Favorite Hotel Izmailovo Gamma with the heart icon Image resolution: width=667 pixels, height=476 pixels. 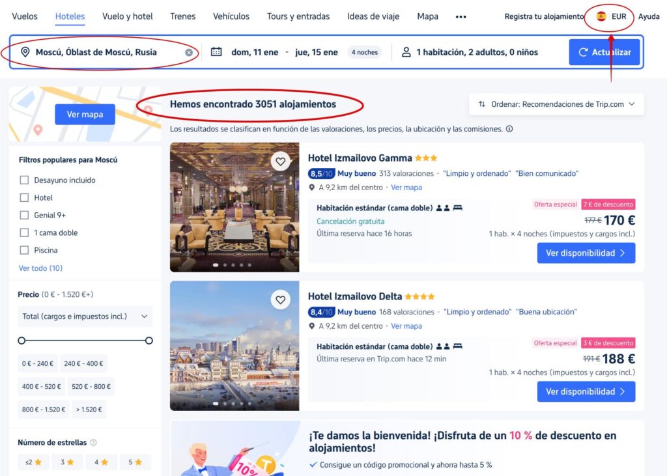pyautogui.click(x=281, y=161)
